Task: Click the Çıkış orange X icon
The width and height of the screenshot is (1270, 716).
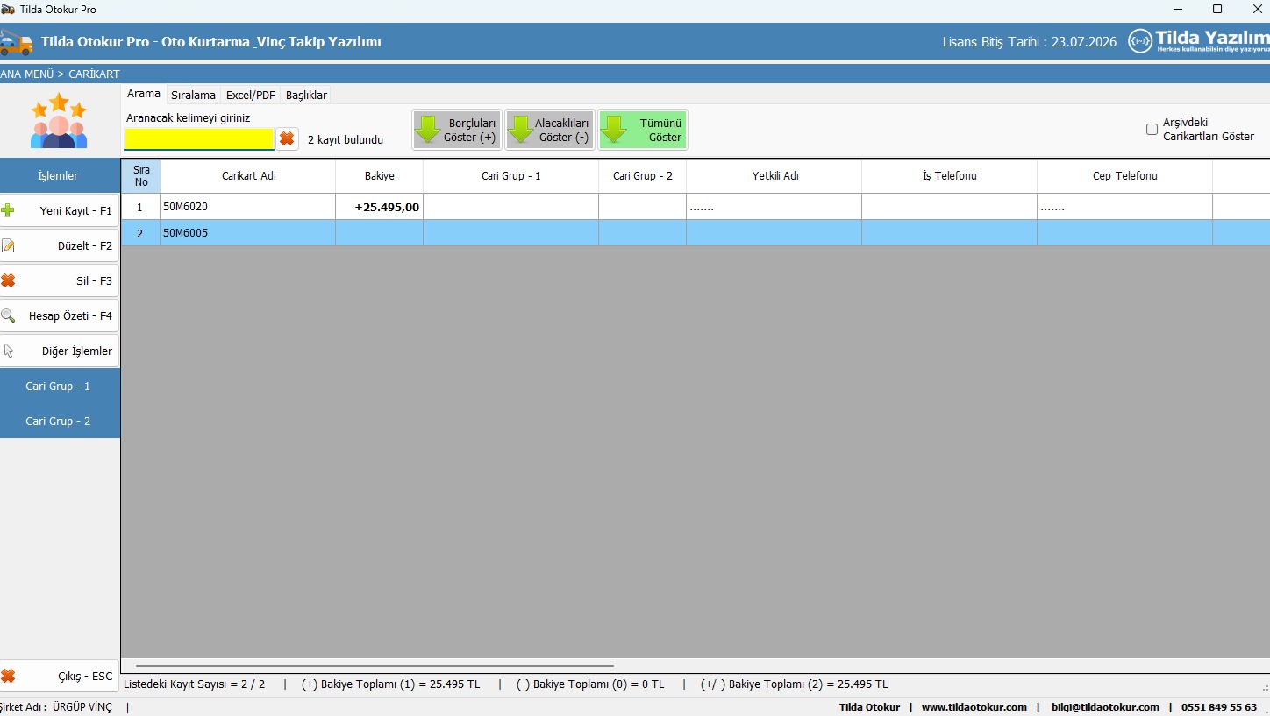Action: (8, 676)
